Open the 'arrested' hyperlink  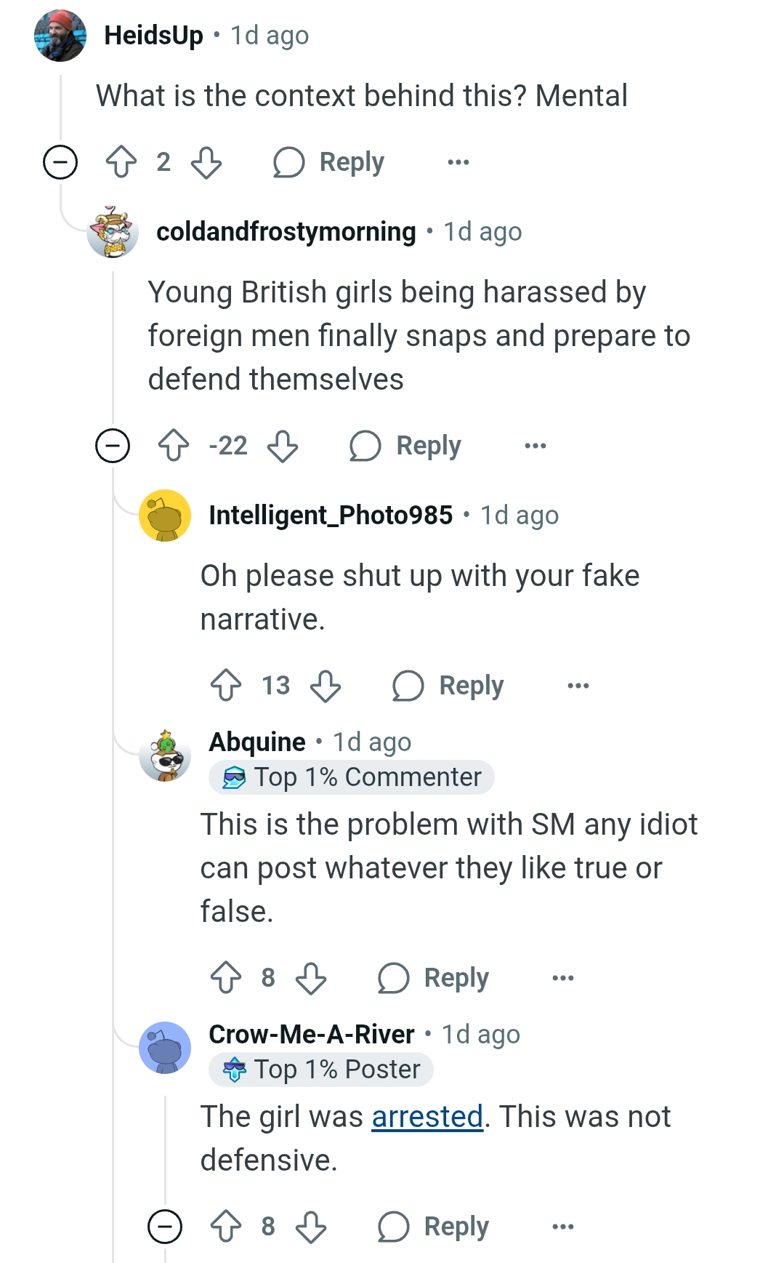point(427,1116)
